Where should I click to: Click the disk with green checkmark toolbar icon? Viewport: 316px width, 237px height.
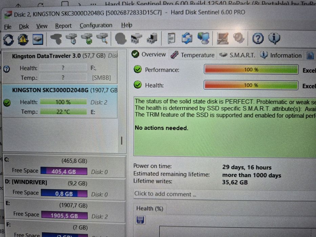pyautogui.click(x=87, y=39)
